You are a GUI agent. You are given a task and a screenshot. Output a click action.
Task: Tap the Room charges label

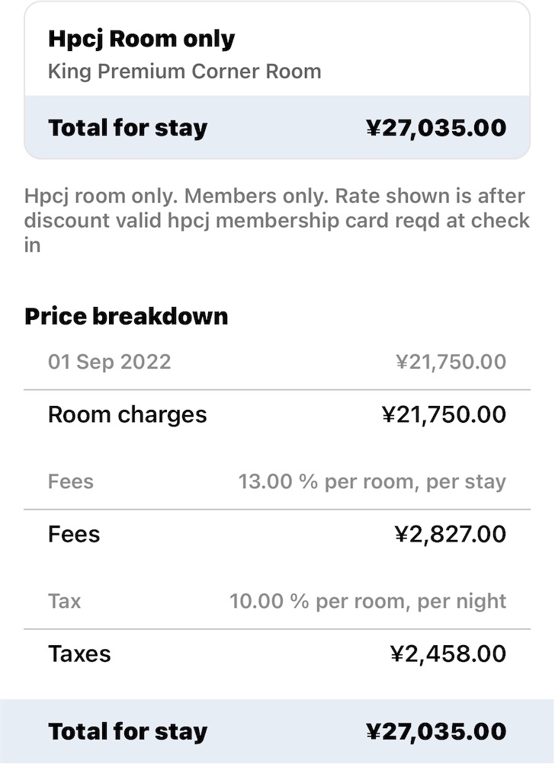coord(127,415)
